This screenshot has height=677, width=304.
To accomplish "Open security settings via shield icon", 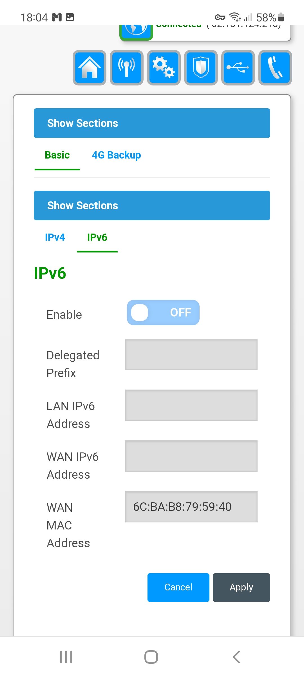I will tap(200, 67).
